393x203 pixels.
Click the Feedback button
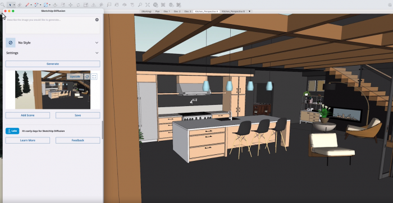[77, 140]
